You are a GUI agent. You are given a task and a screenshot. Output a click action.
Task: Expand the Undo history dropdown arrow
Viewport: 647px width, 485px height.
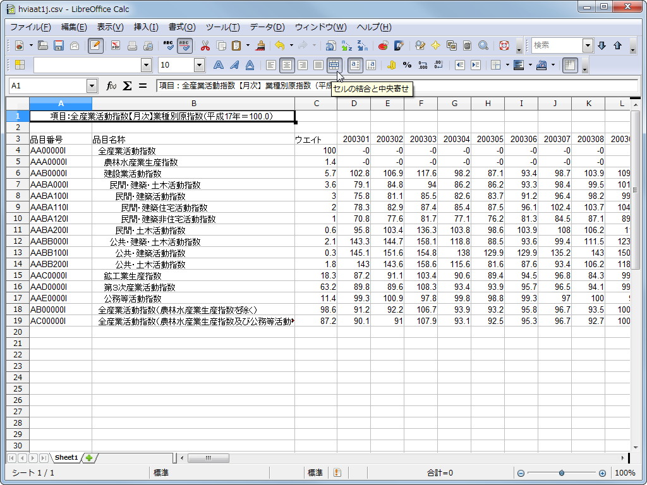[x=291, y=45]
